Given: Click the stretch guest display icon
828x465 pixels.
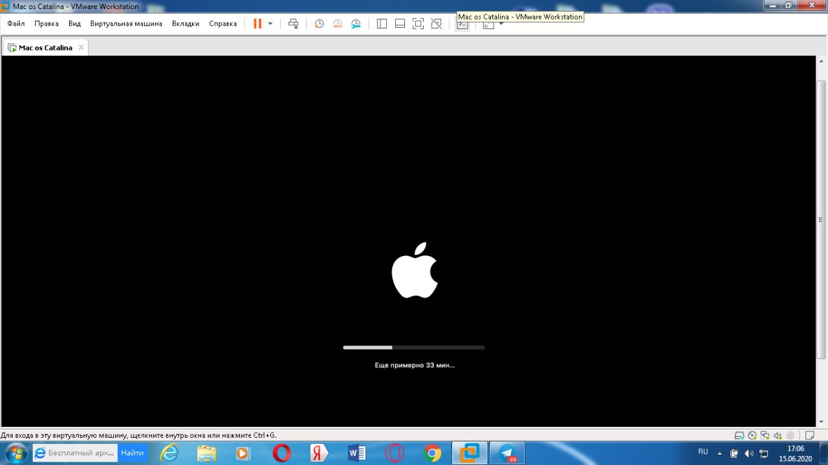Looking at the screenshot, I should (x=488, y=25).
